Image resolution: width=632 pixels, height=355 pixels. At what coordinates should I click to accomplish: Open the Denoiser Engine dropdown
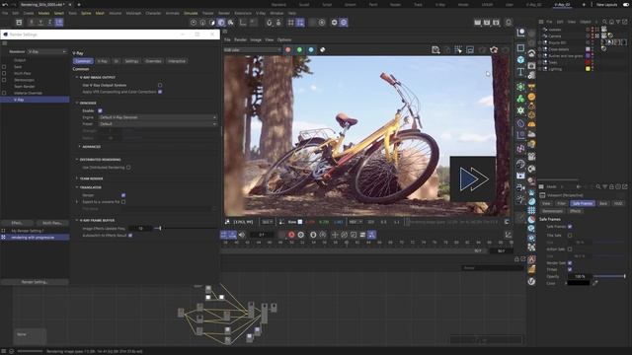[x=158, y=117]
